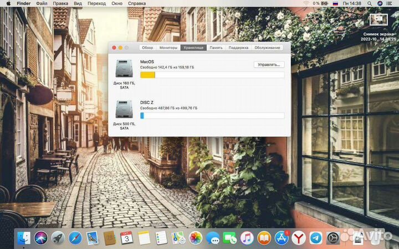
Task: Open Safari compass icon in dock
Action: (75, 238)
